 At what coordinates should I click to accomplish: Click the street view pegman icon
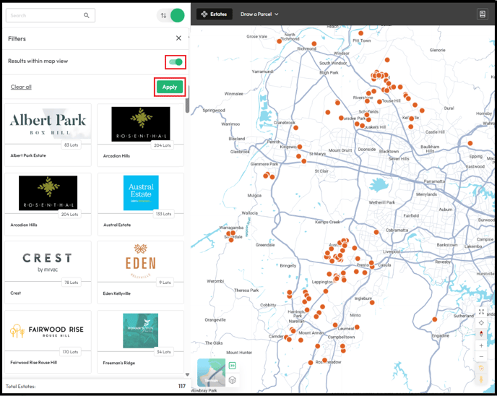click(x=481, y=379)
